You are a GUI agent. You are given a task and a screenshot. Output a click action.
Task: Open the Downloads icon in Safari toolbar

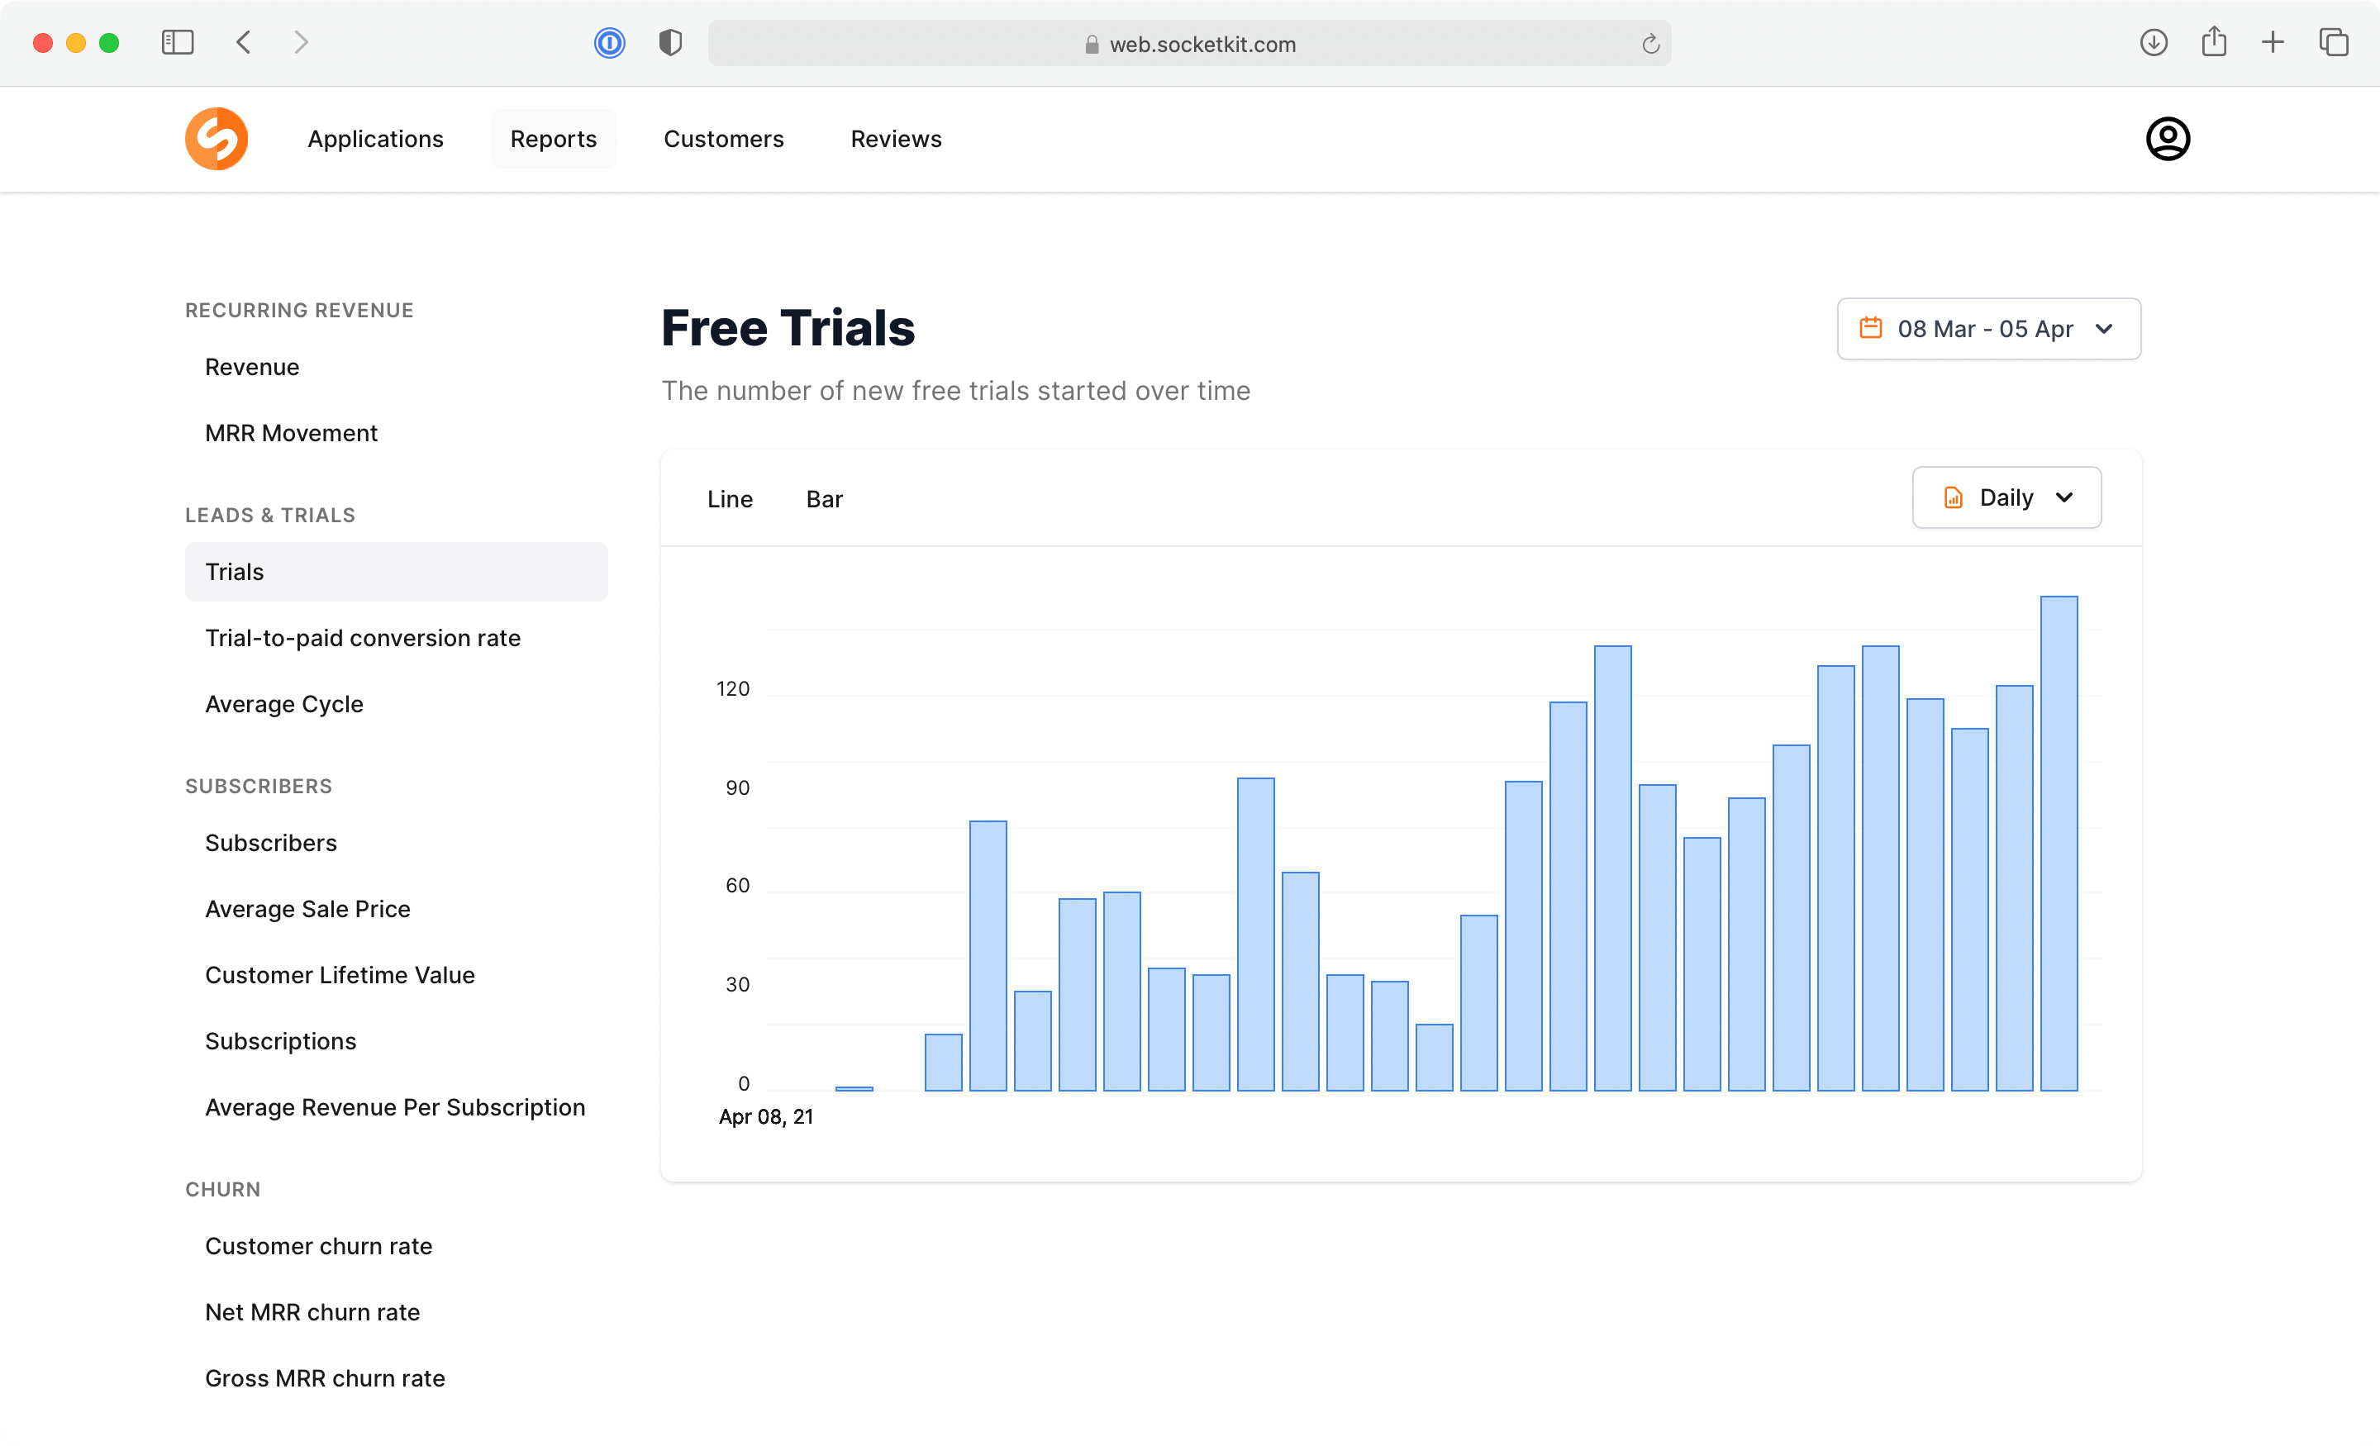(x=2153, y=42)
